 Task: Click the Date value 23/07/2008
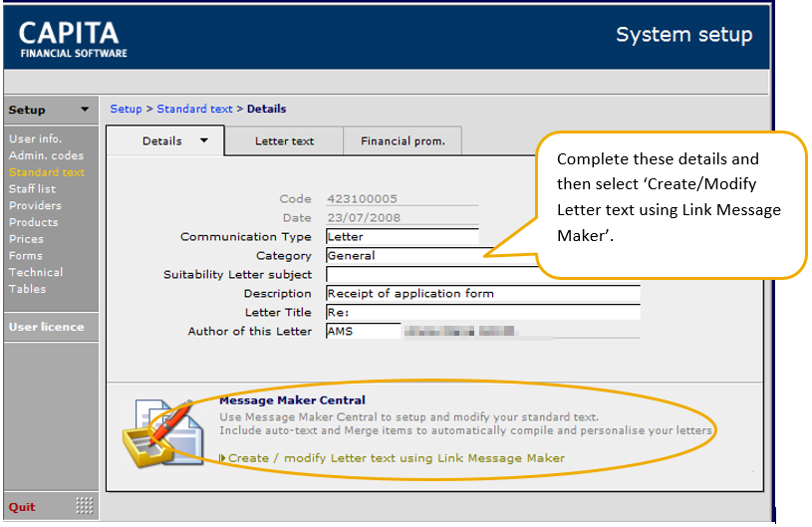tap(364, 217)
